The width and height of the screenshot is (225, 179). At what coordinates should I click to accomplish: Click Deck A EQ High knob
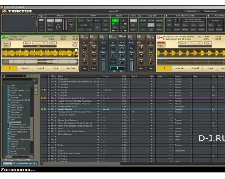pos(94,49)
